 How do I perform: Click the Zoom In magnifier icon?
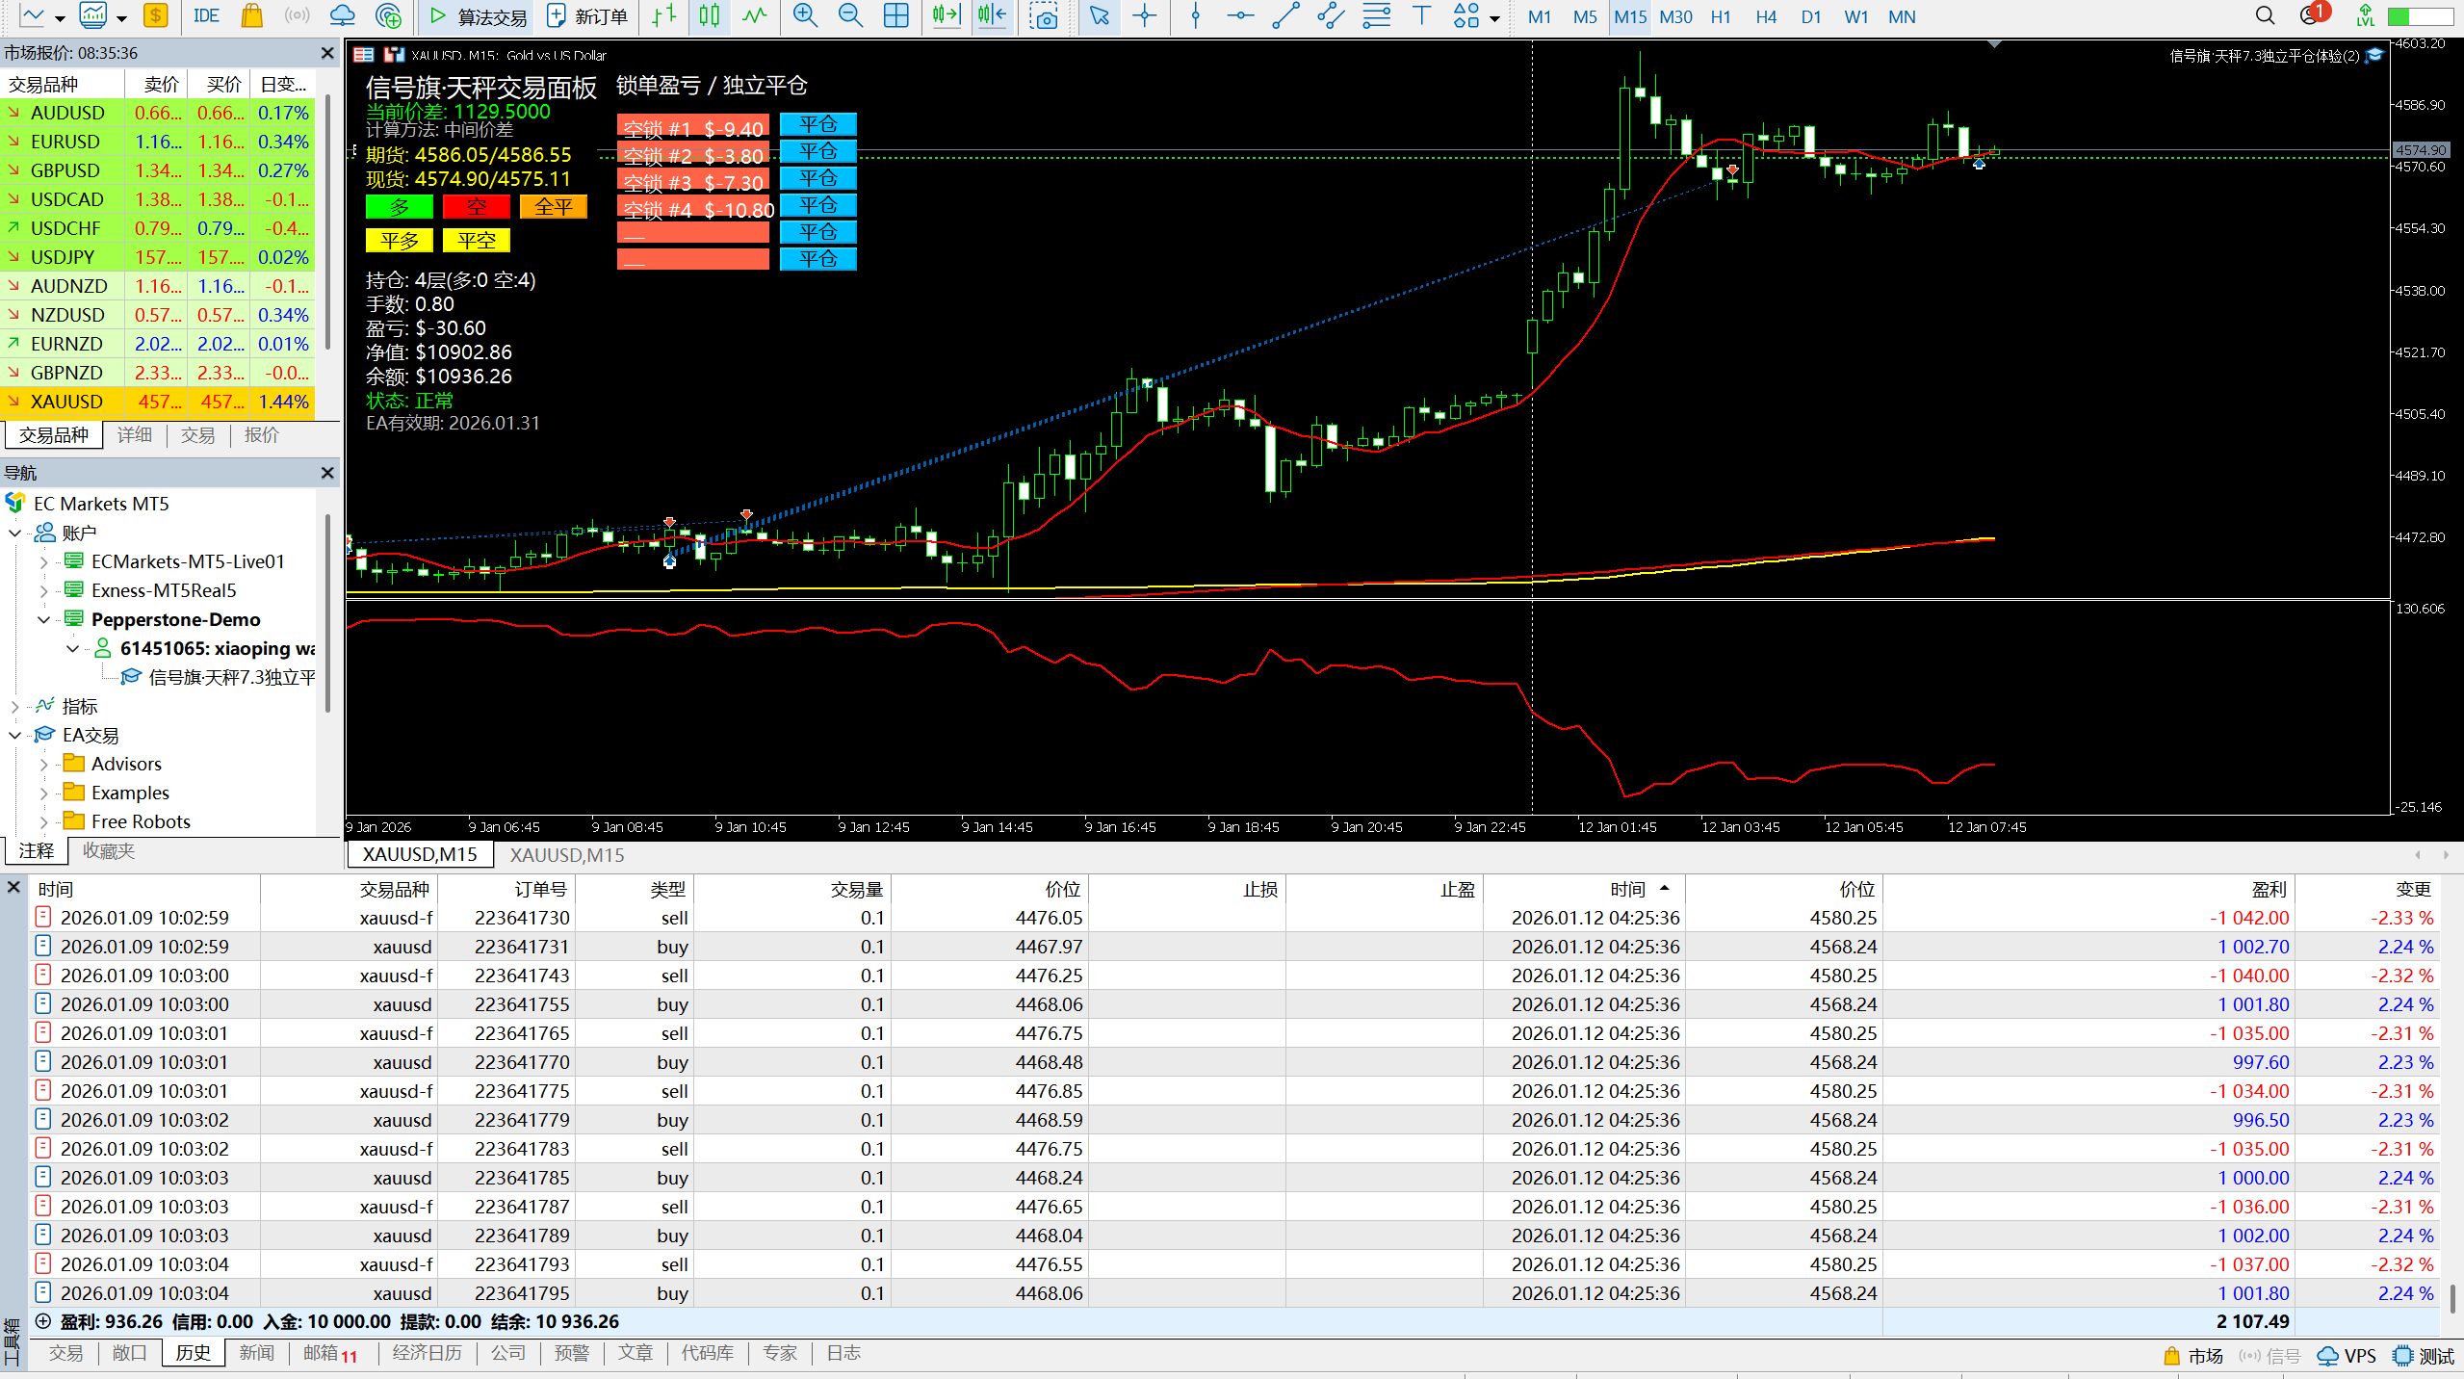pyautogui.click(x=804, y=15)
